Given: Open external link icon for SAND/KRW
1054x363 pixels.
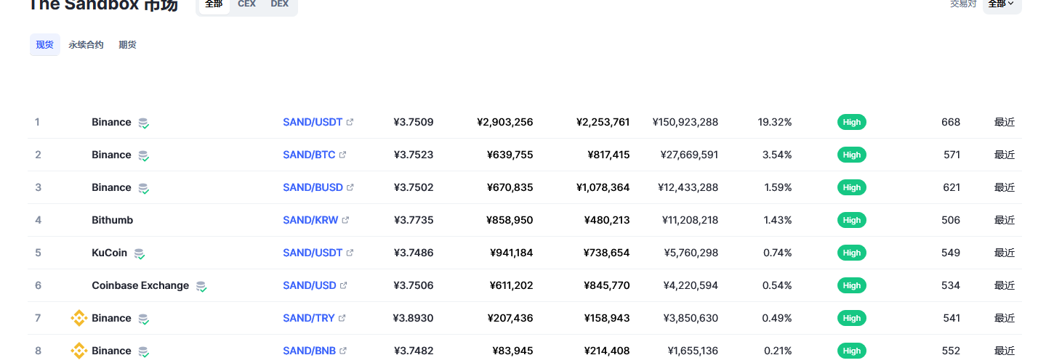Looking at the screenshot, I should coord(345,220).
